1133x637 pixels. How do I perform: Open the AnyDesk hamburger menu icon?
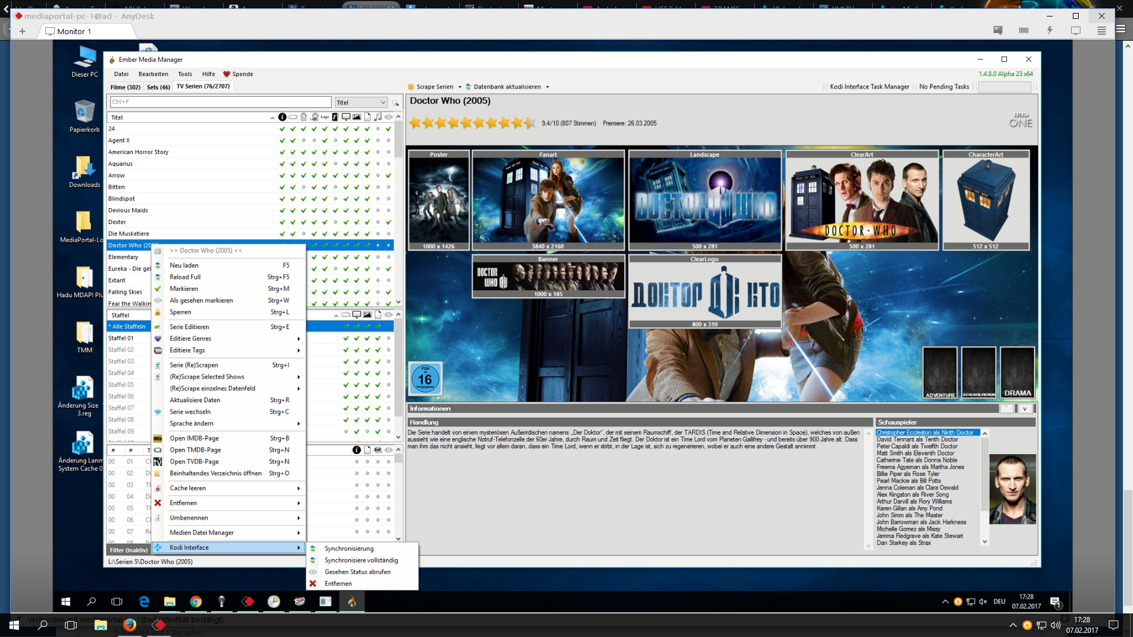tap(1102, 31)
